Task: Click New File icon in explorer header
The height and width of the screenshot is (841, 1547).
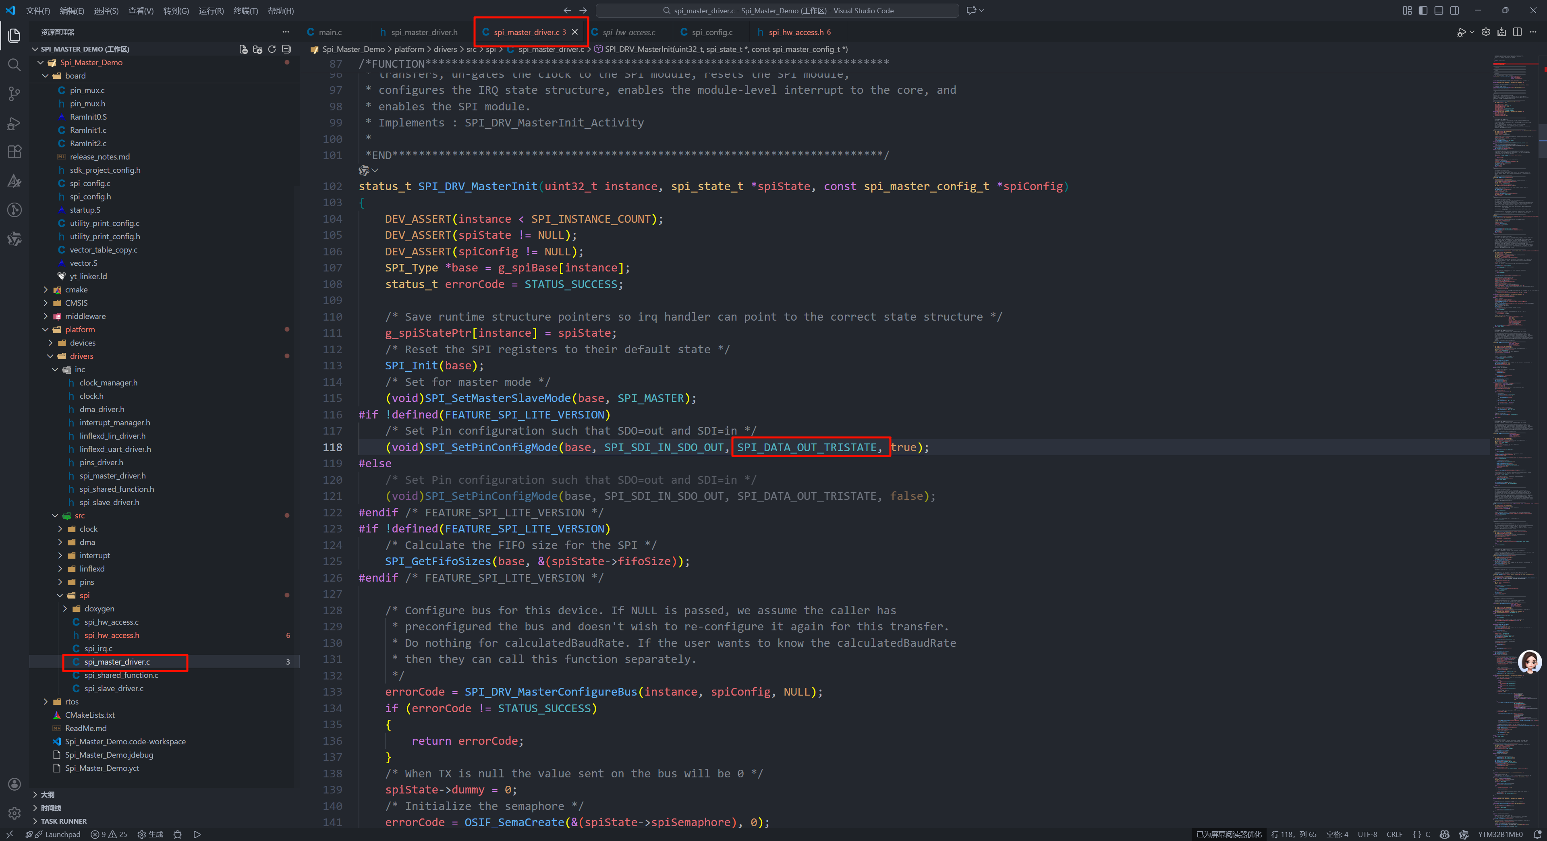Action: point(243,49)
